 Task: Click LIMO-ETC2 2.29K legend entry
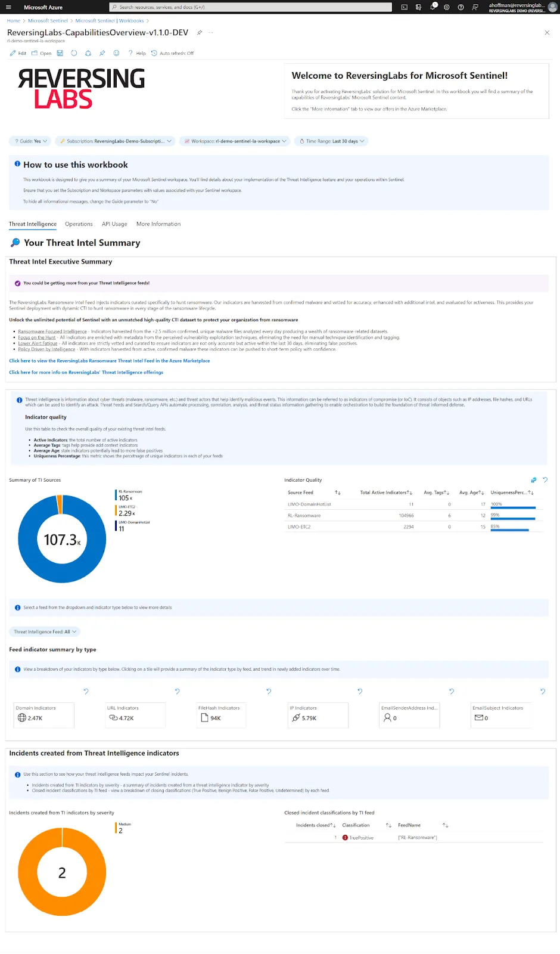point(126,511)
